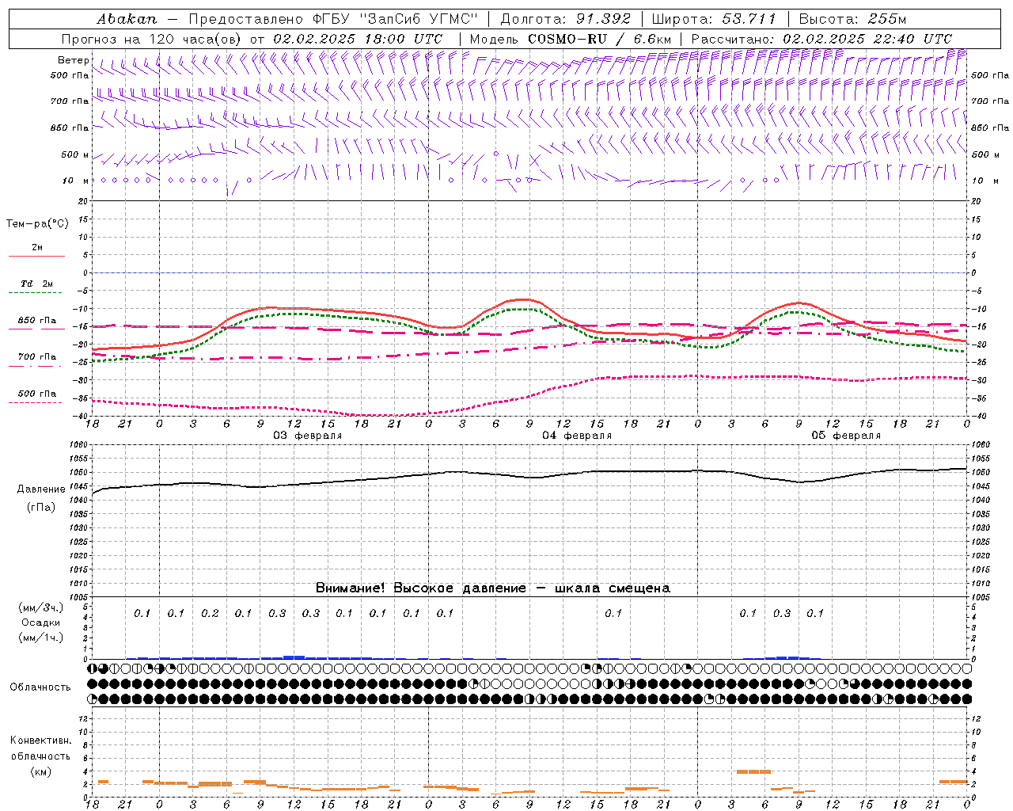Image resolution: width=1013 pixels, height=811 pixels.
Task: Click the longitude value 'Долгота: 91.392'
Action: (x=566, y=19)
